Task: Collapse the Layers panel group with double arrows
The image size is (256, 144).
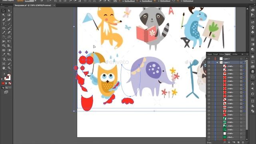Action: [243, 54]
